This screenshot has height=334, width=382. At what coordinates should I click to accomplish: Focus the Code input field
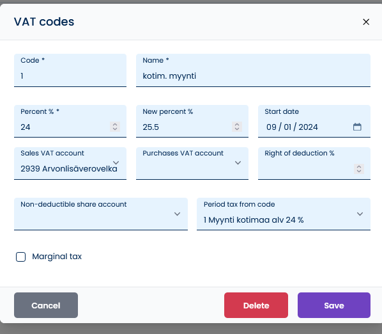coord(70,70)
